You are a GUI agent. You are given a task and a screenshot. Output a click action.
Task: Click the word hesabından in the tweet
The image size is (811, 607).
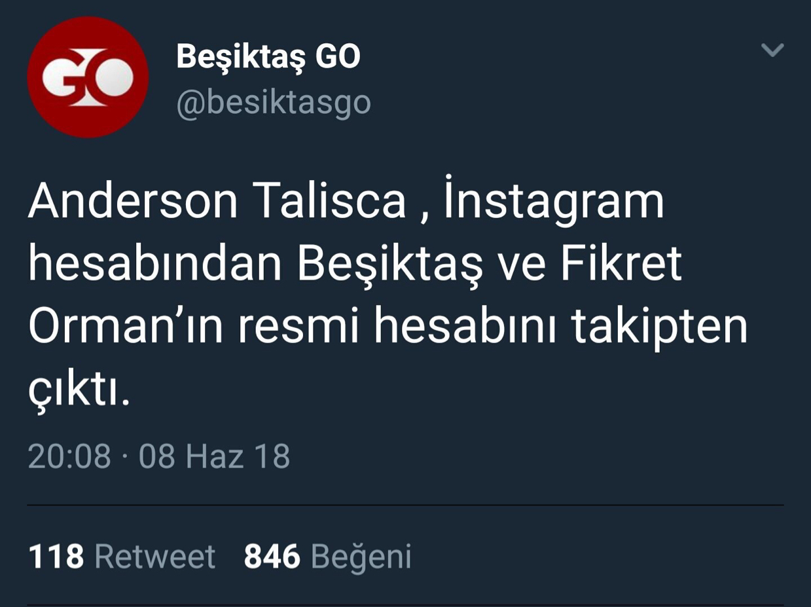[154, 264]
